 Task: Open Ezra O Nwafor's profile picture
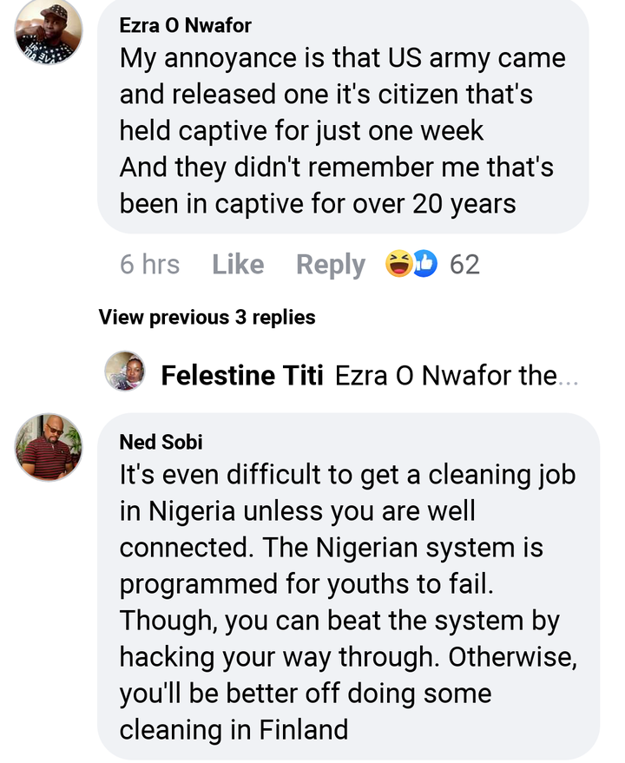[49, 32]
